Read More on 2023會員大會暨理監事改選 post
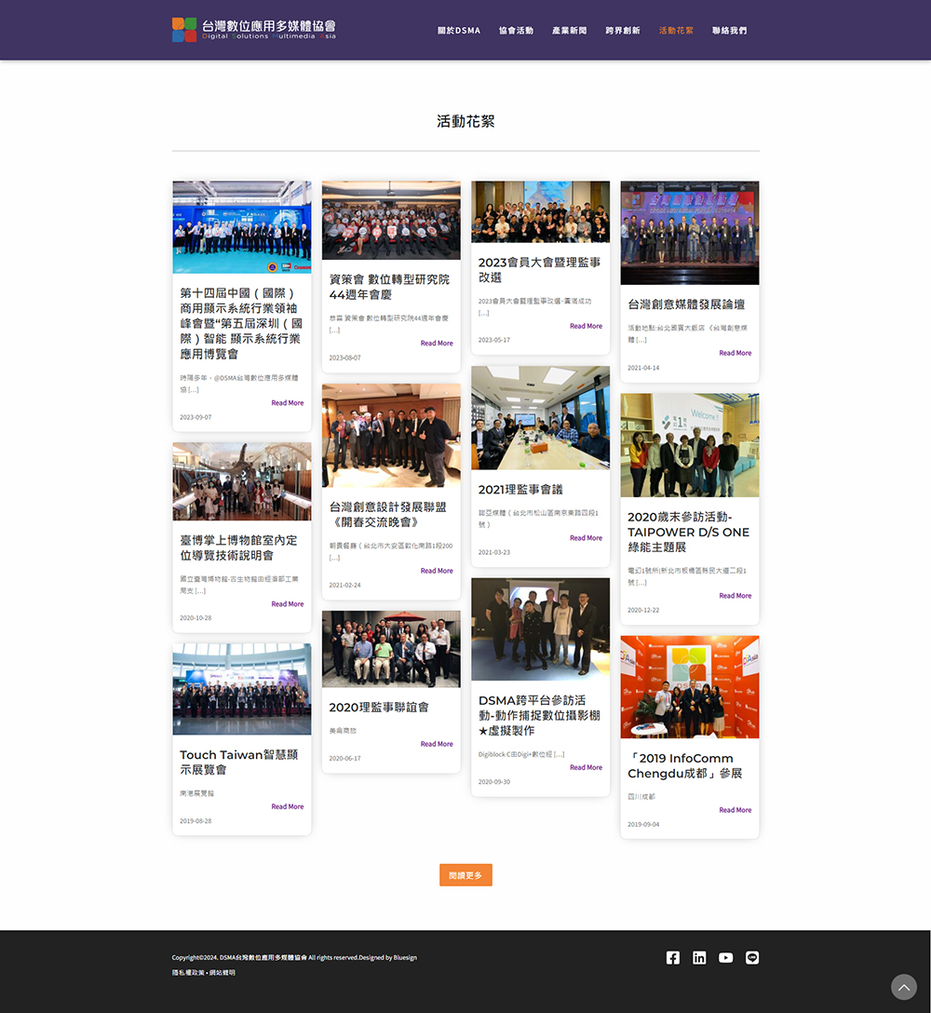This screenshot has height=1013, width=931. [586, 326]
